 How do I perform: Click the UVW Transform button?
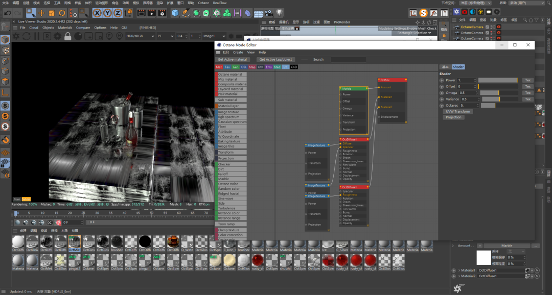point(457,111)
